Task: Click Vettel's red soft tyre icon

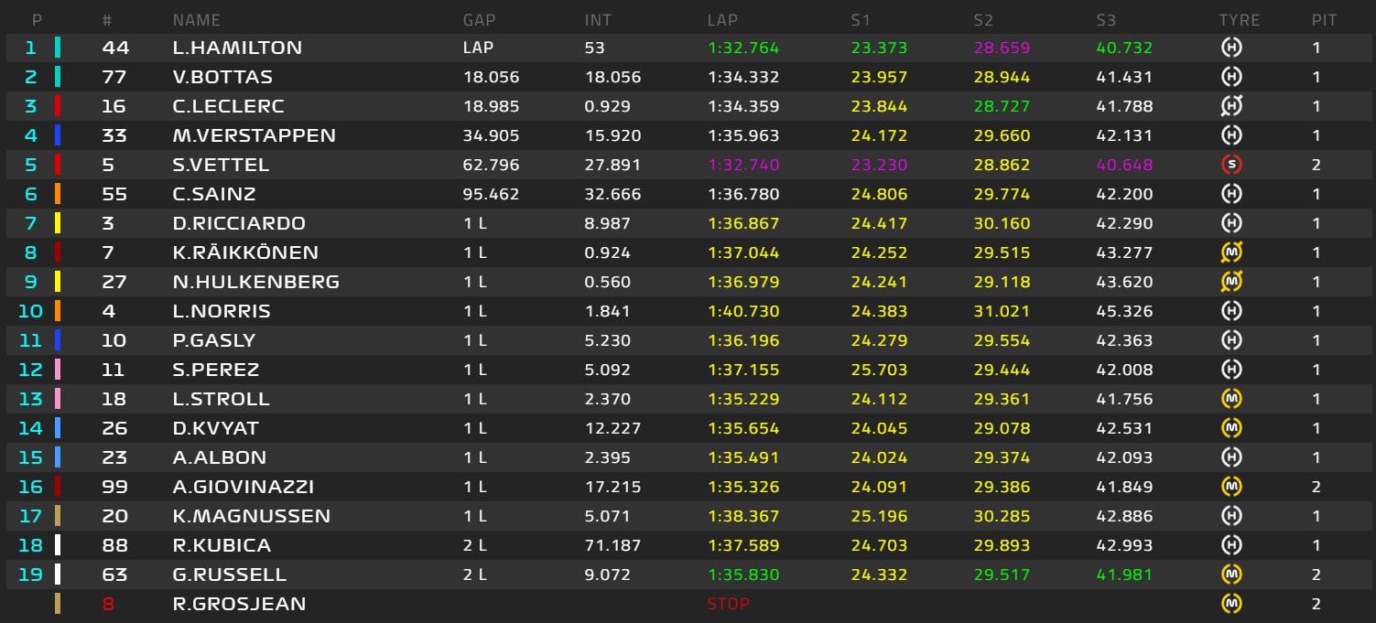Action: click(x=1232, y=165)
